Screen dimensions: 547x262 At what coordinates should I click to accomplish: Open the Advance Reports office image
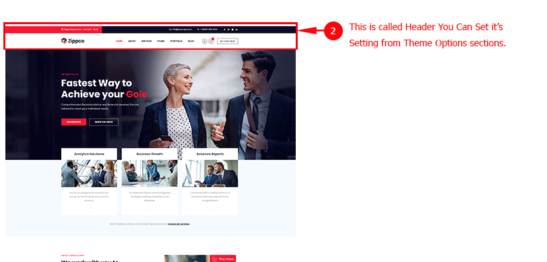[210, 173]
